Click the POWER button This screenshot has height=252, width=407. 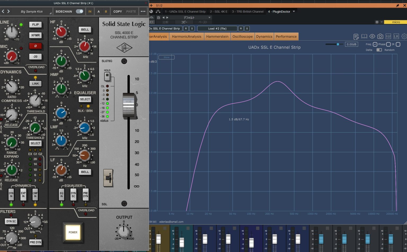pyautogui.click(x=73, y=232)
